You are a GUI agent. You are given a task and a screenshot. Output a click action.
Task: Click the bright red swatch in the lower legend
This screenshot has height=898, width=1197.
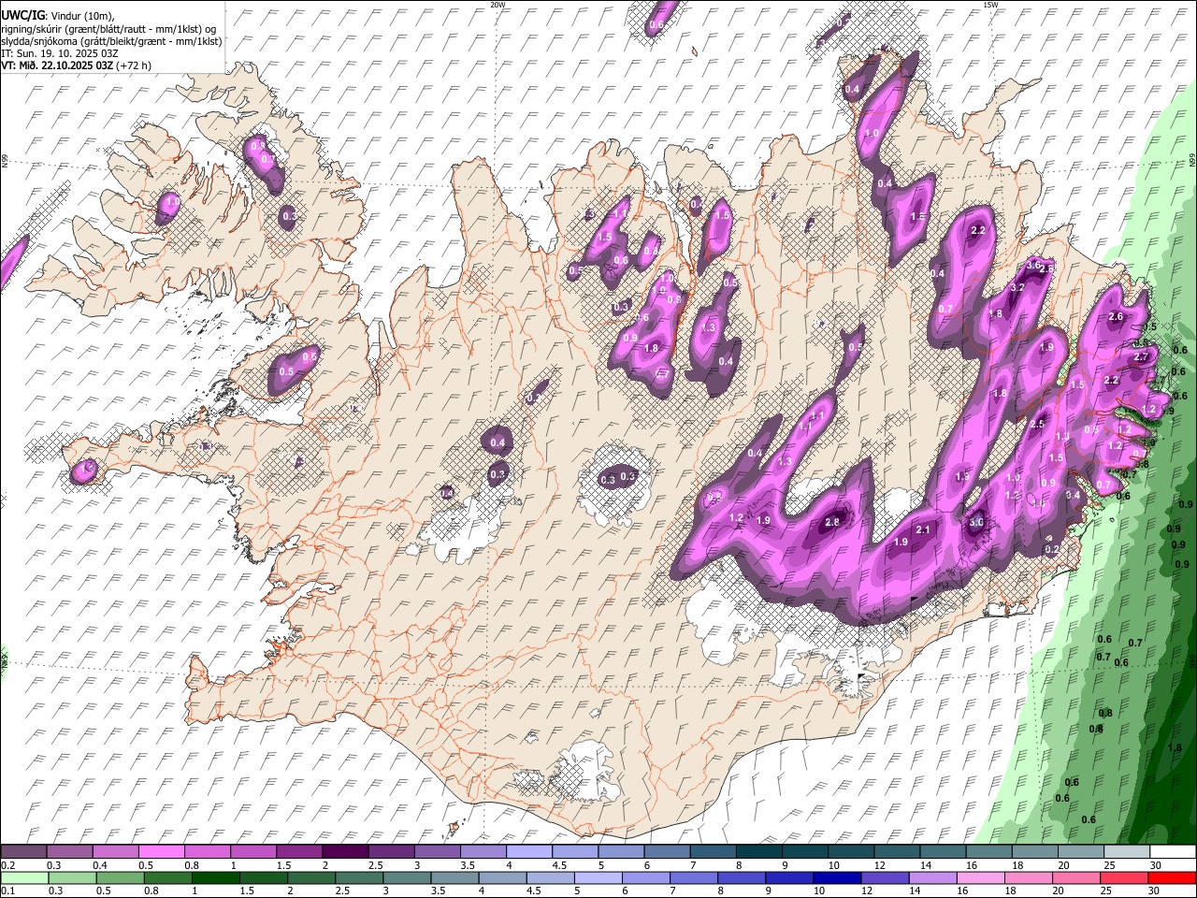[x=1172, y=878]
